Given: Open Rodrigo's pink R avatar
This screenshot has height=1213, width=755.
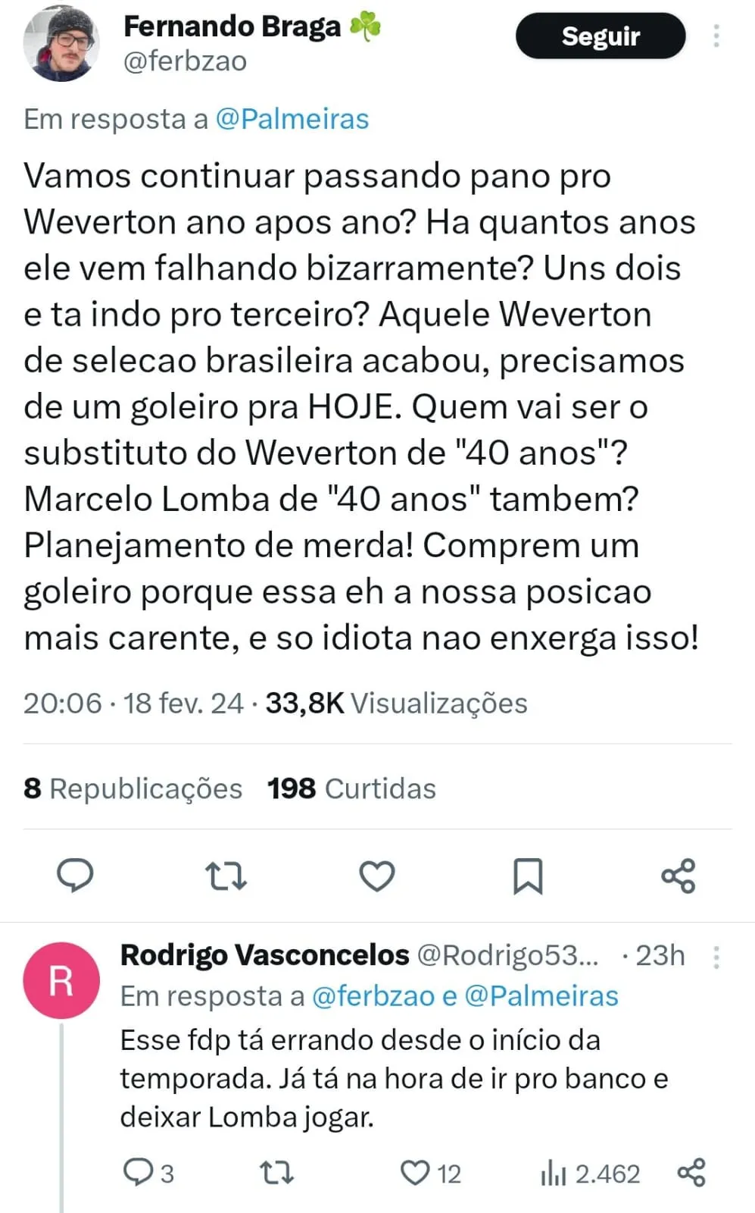Looking at the screenshot, I should point(61,980).
